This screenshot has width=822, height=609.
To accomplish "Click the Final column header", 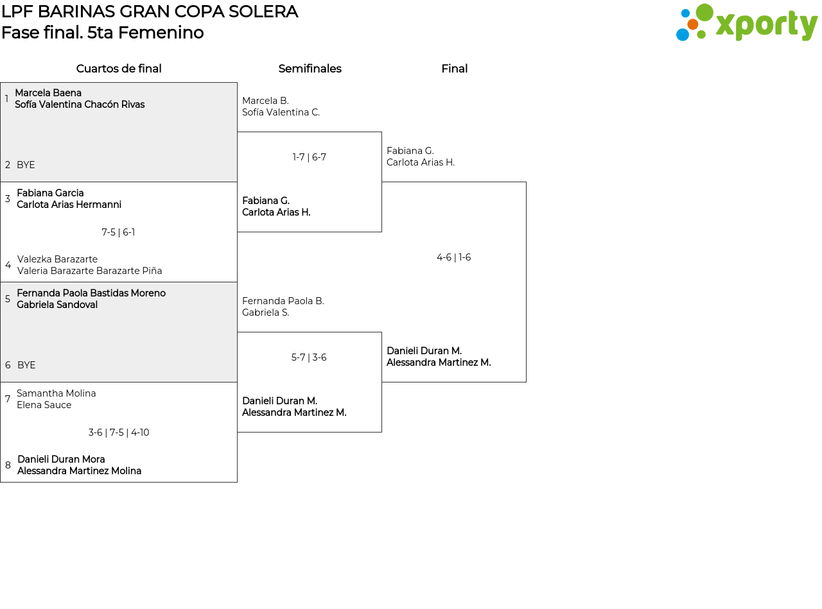I will coord(454,69).
